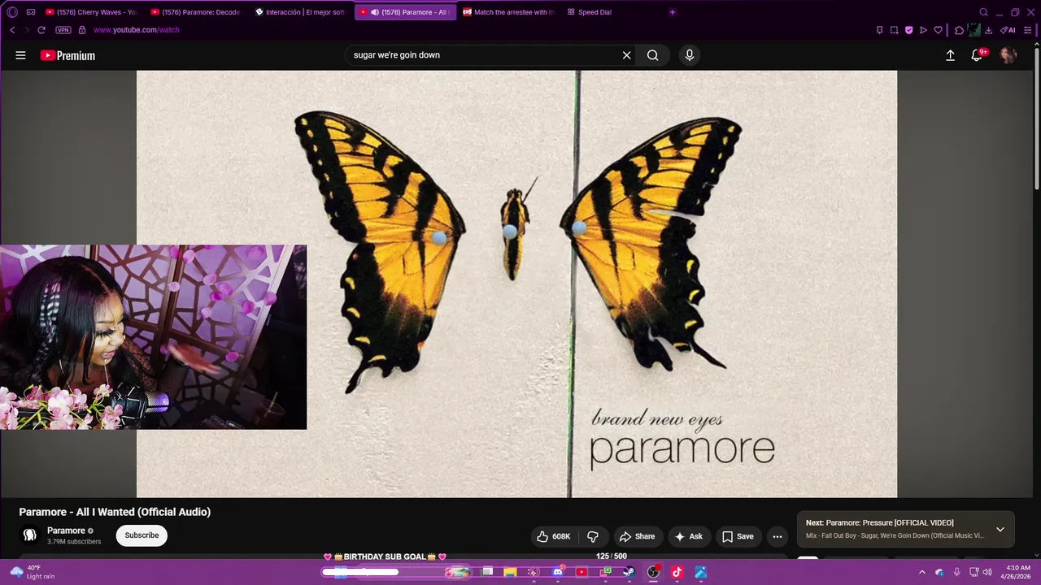The image size is (1041, 585).
Task: Toggle the ad blocker shield icon
Action: pos(908,30)
